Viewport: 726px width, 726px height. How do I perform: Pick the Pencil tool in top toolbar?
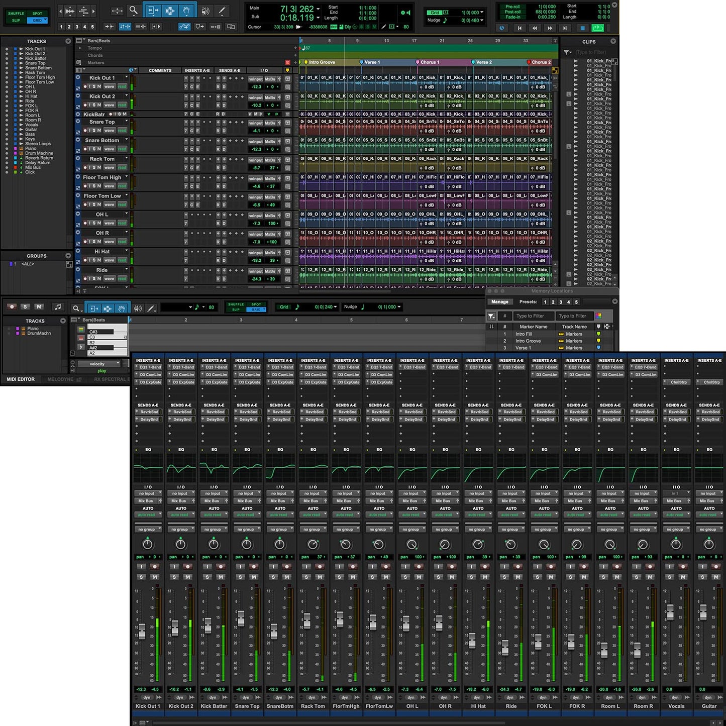coord(222,10)
